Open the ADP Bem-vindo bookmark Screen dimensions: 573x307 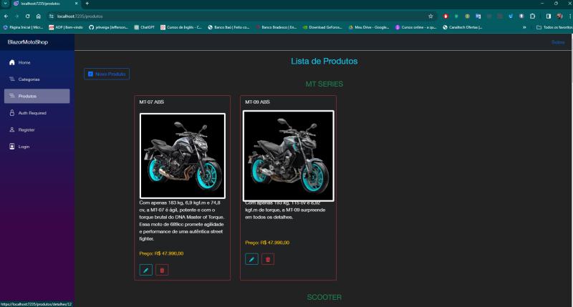[66, 27]
